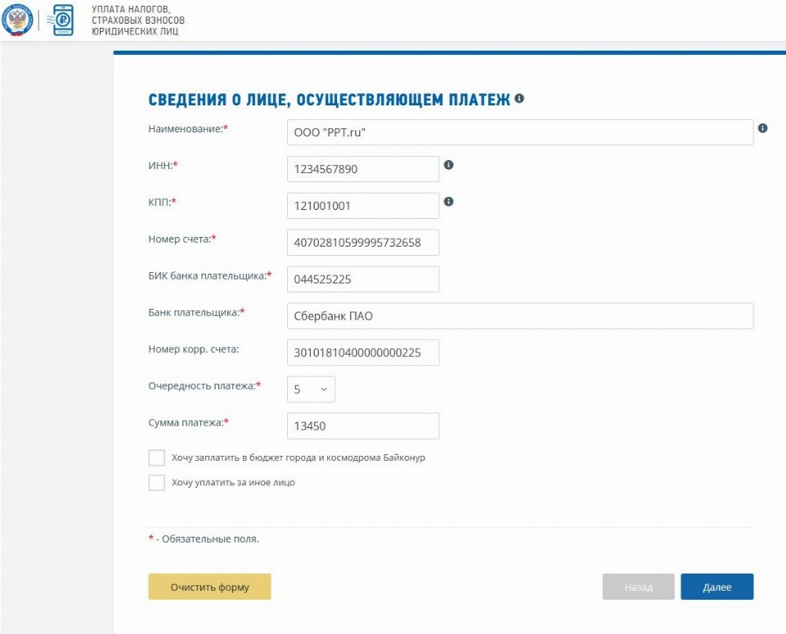
Task: Enable the Байконур budget payment checkbox
Action: (157, 458)
